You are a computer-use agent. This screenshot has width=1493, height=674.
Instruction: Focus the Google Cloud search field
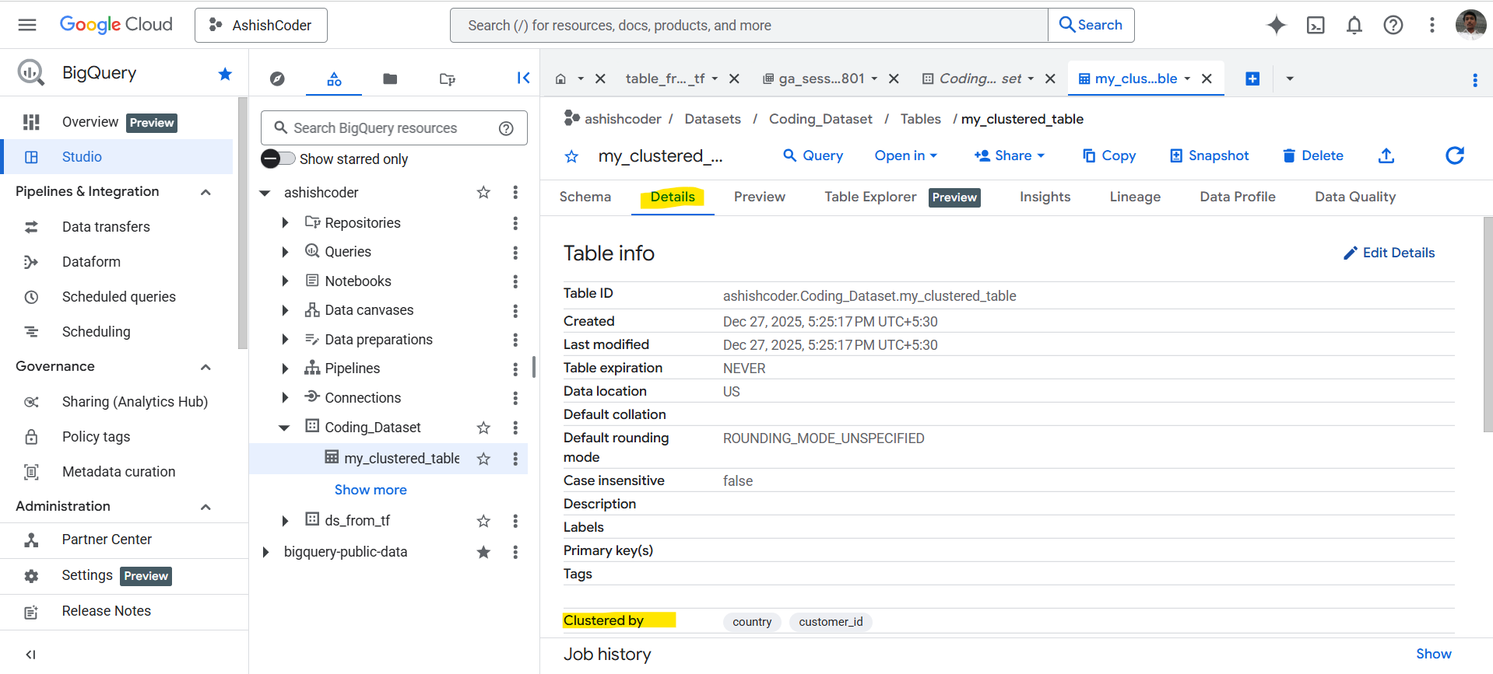point(749,26)
